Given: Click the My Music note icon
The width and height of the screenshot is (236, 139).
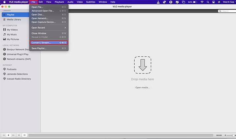Looking at the screenshot, I should click(4, 34).
